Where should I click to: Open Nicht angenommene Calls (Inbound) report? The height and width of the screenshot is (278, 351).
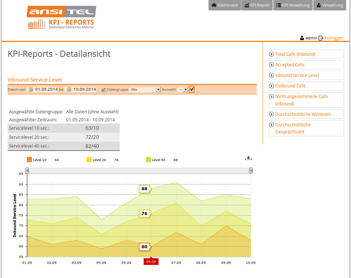pos(301,100)
